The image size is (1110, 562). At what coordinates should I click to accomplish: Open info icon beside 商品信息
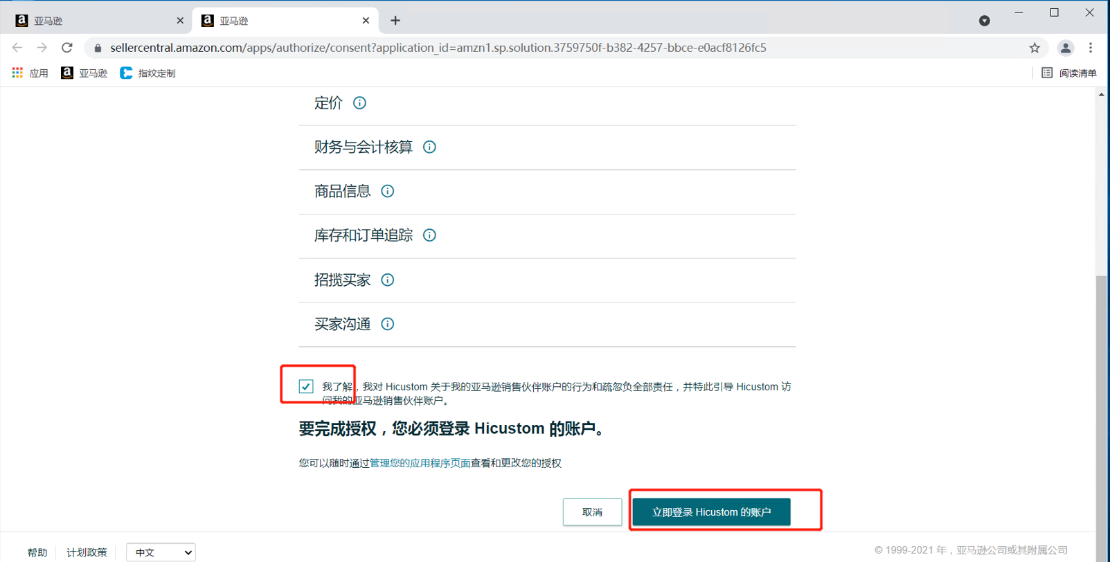[x=388, y=191]
